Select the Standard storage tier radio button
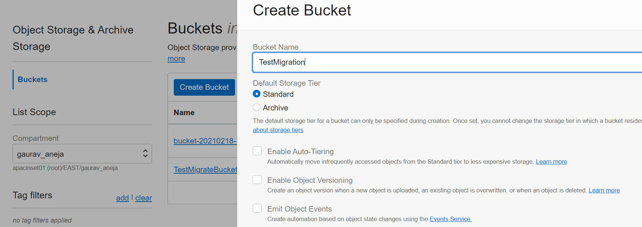The image size is (642, 227). (257, 94)
